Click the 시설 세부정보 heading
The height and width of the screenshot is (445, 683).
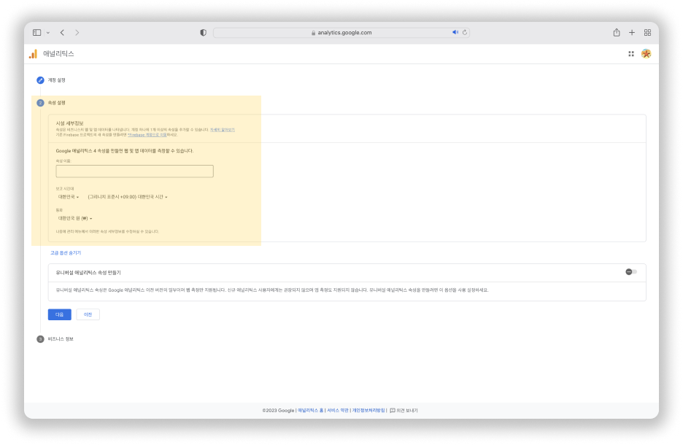(x=70, y=123)
